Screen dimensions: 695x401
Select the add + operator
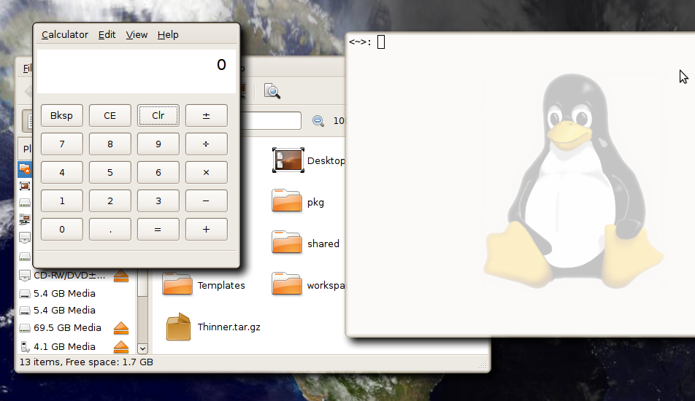[x=206, y=229]
